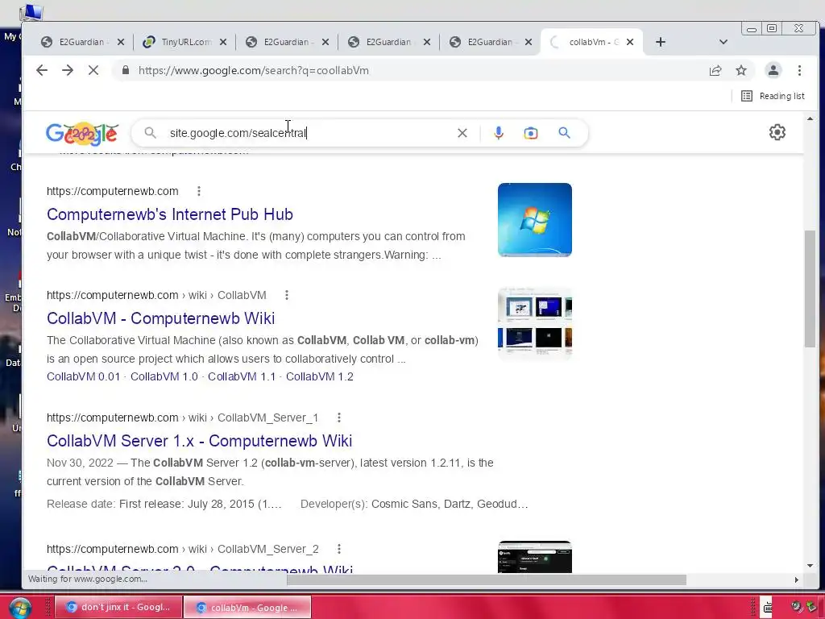Viewport: 825px width, 619px height.
Task: Click the share page icon
Action: pos(715,71)
